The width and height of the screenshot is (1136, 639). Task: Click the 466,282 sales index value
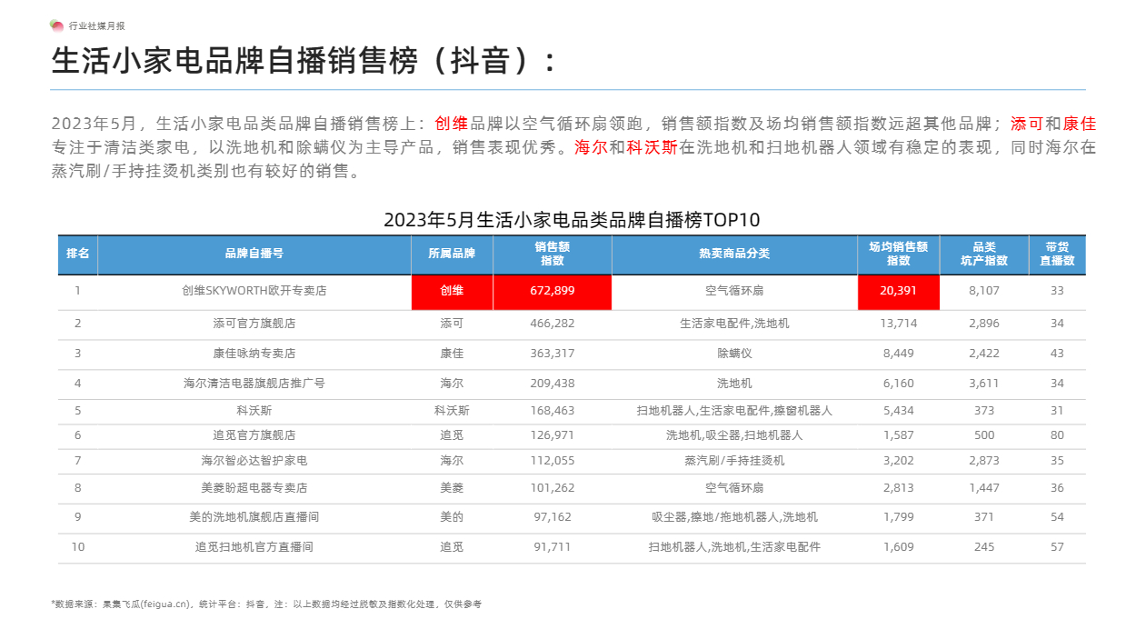point(553,324)
